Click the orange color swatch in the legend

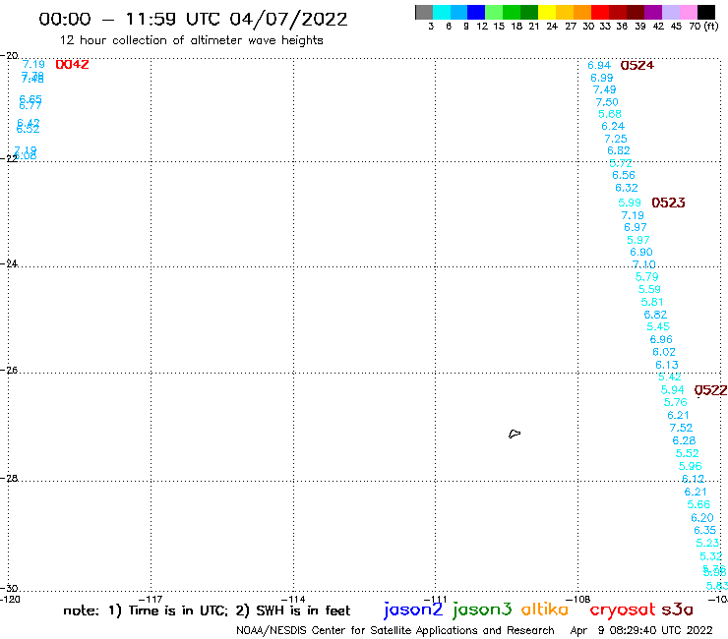coord(582,12)
